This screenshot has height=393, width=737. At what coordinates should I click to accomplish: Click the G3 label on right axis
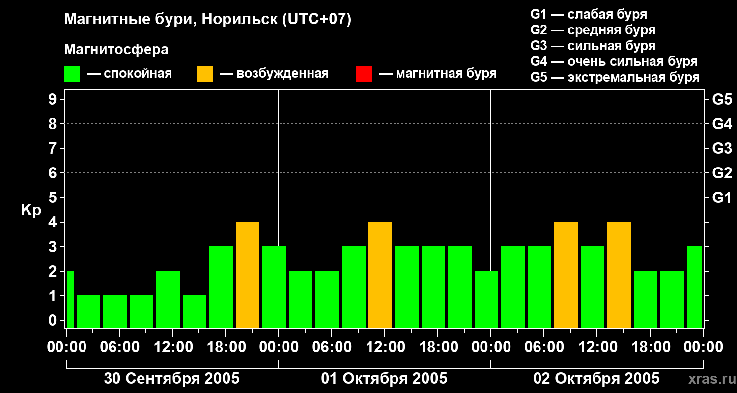pos(722,148)
